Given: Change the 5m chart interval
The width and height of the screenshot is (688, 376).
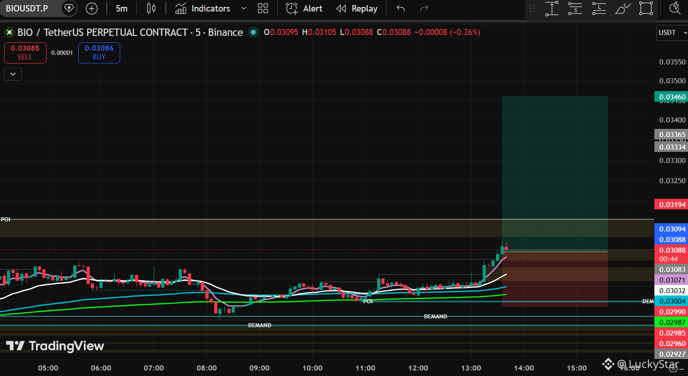Looking at the screenshot, I should [122, 8].
